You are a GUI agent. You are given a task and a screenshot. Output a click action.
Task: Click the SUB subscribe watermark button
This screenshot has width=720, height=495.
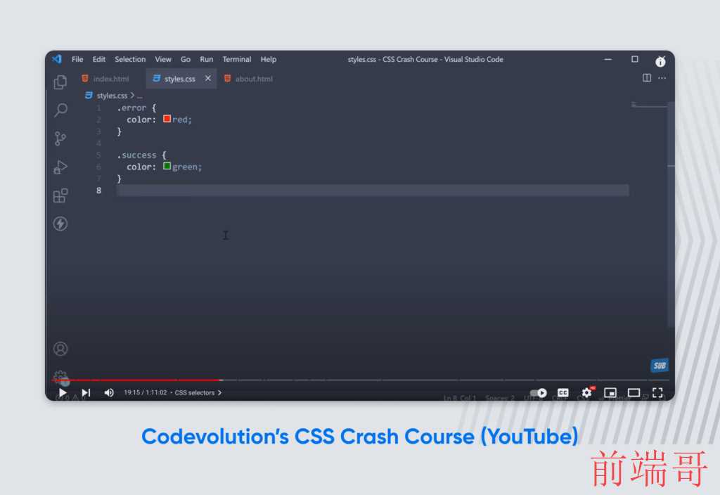pyautogui.click(x=660, y=366)
